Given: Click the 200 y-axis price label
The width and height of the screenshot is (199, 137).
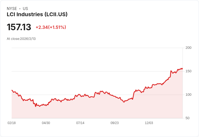Looking at the screenshot, I should [188, 48].
